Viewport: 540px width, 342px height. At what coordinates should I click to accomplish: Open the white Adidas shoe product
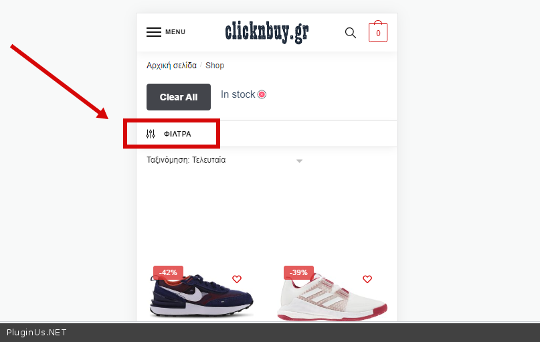coord(333,298)
